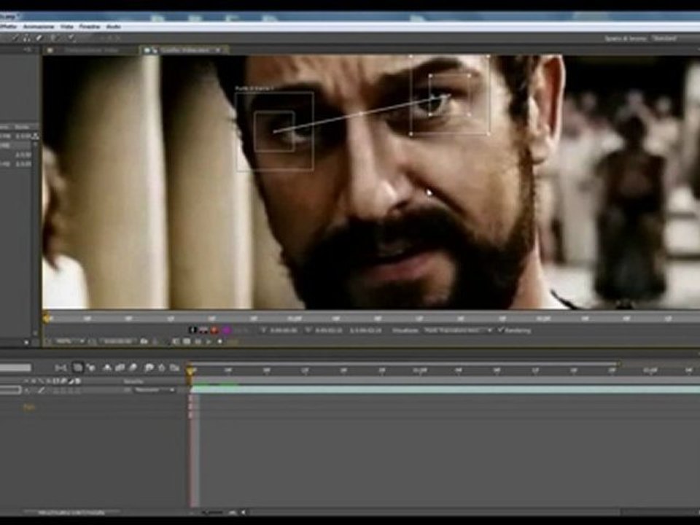
Task: Switch to the Livello viewer tab
Action: 184,50
